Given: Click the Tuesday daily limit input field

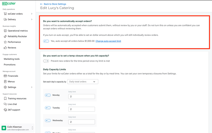Looking at the screenshot, I should click(x=81, y=109).
